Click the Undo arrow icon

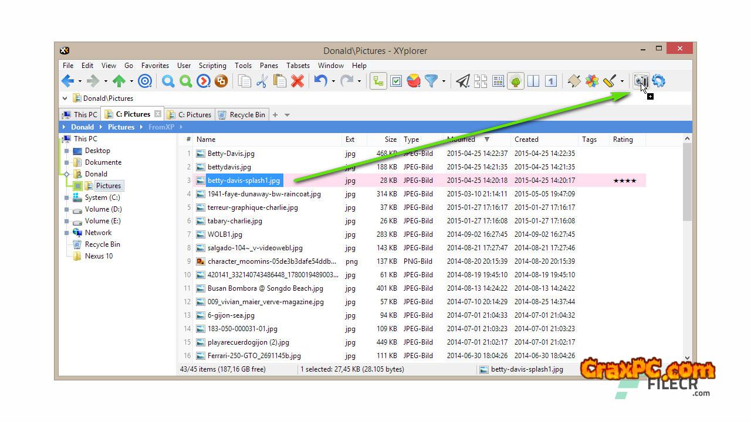[320, 81]
